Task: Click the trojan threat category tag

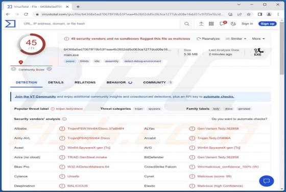Action: click(138, 109)
